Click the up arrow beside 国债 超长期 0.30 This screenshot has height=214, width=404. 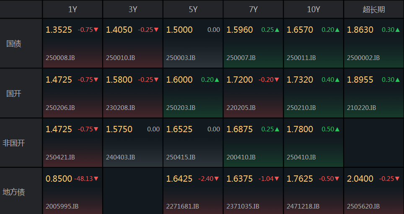(x=398, y=30)
